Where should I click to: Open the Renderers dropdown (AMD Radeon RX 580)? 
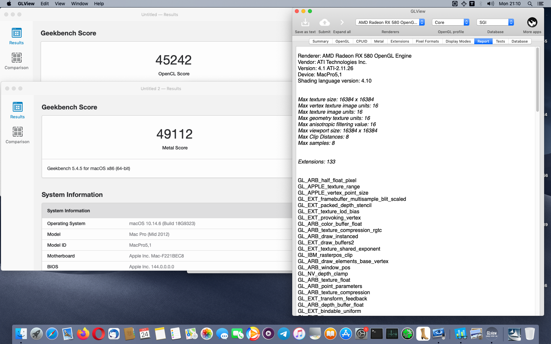[x=390, y=22]
